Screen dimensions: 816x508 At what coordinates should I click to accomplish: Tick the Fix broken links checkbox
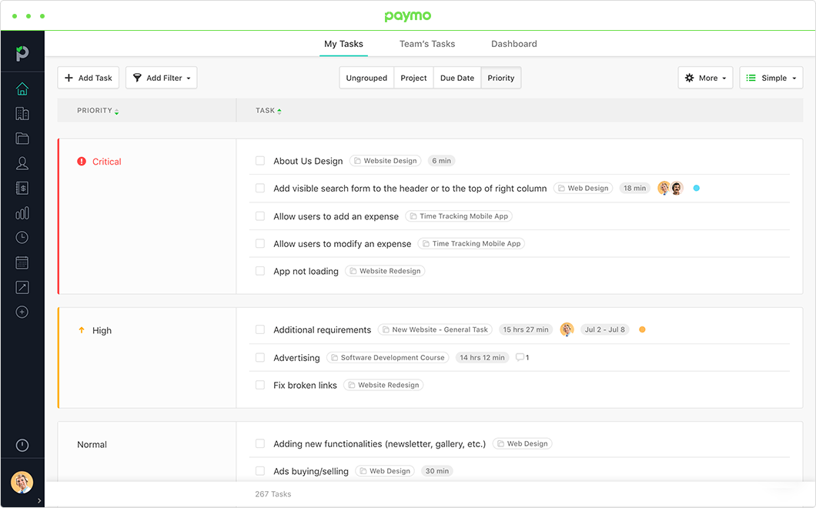259,384
